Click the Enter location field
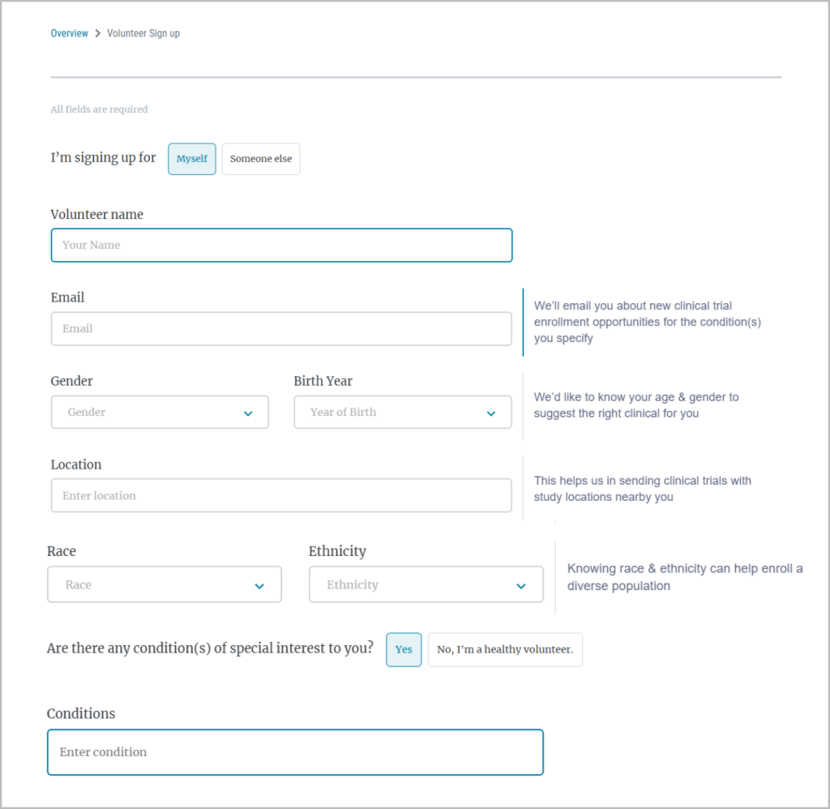This screenshot has width=830, height=809. coord(281,495)
